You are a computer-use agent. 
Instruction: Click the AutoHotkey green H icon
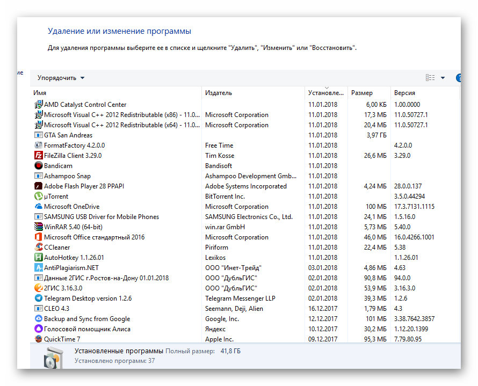pos(38,258)
